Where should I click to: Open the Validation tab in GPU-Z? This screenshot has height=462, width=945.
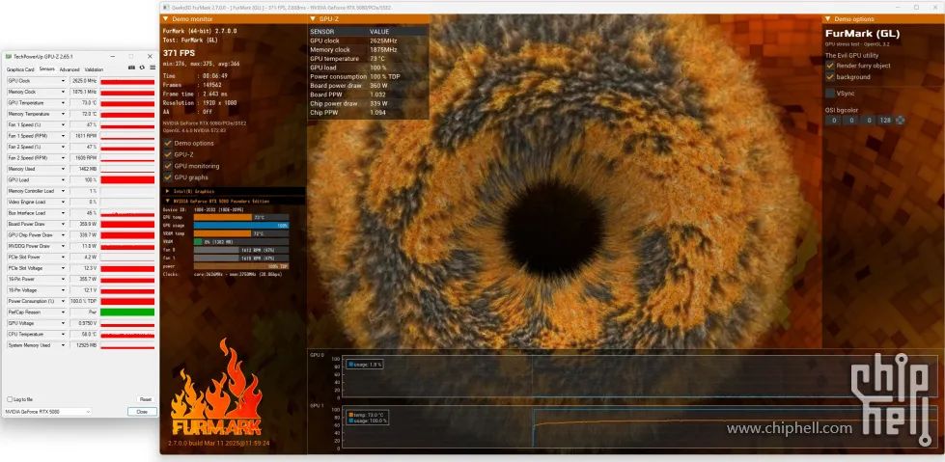coord(94,69)
